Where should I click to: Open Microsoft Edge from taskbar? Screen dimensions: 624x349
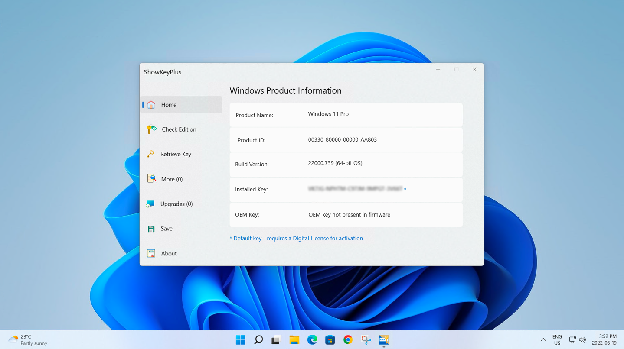pyautogui.click(x=312, y=340)
